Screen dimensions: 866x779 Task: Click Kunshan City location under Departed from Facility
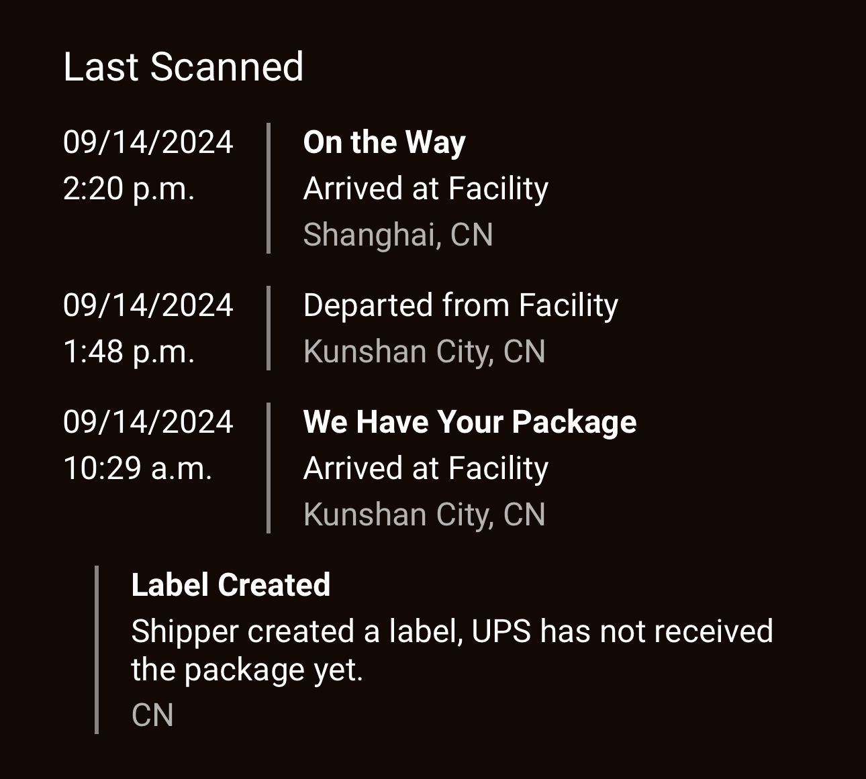(x=424, y=352)
